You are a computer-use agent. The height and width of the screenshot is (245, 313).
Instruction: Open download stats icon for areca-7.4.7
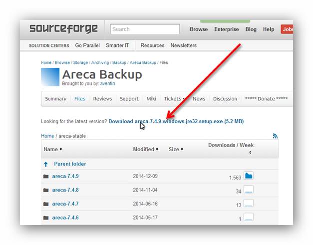point(249,203)
